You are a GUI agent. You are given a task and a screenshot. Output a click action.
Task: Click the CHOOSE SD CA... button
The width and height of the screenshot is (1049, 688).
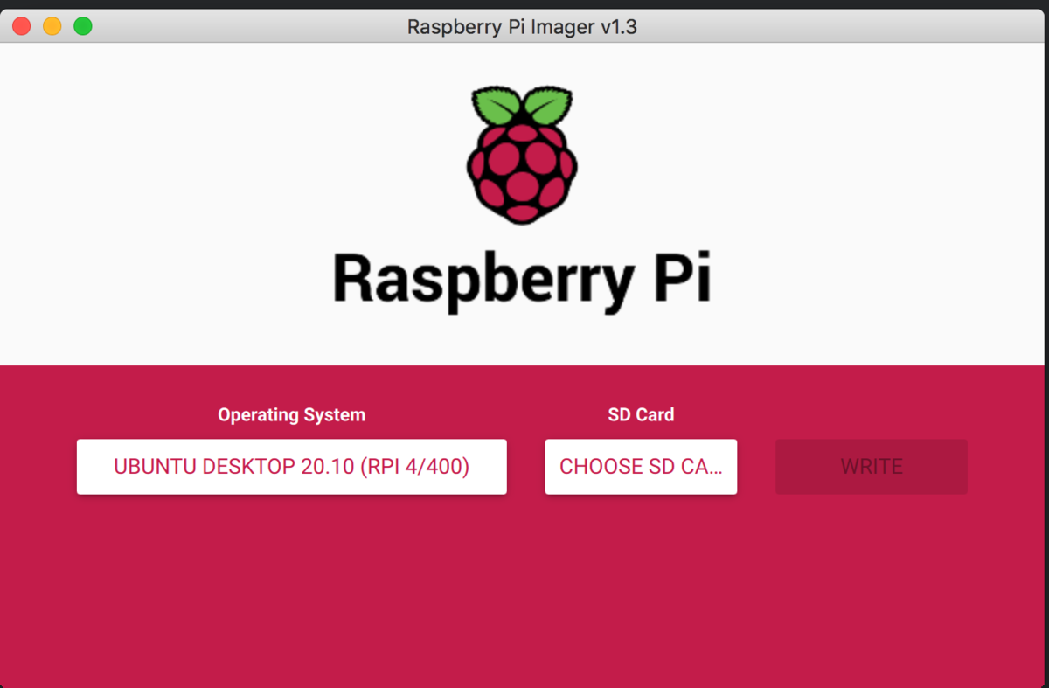[641, 467]
